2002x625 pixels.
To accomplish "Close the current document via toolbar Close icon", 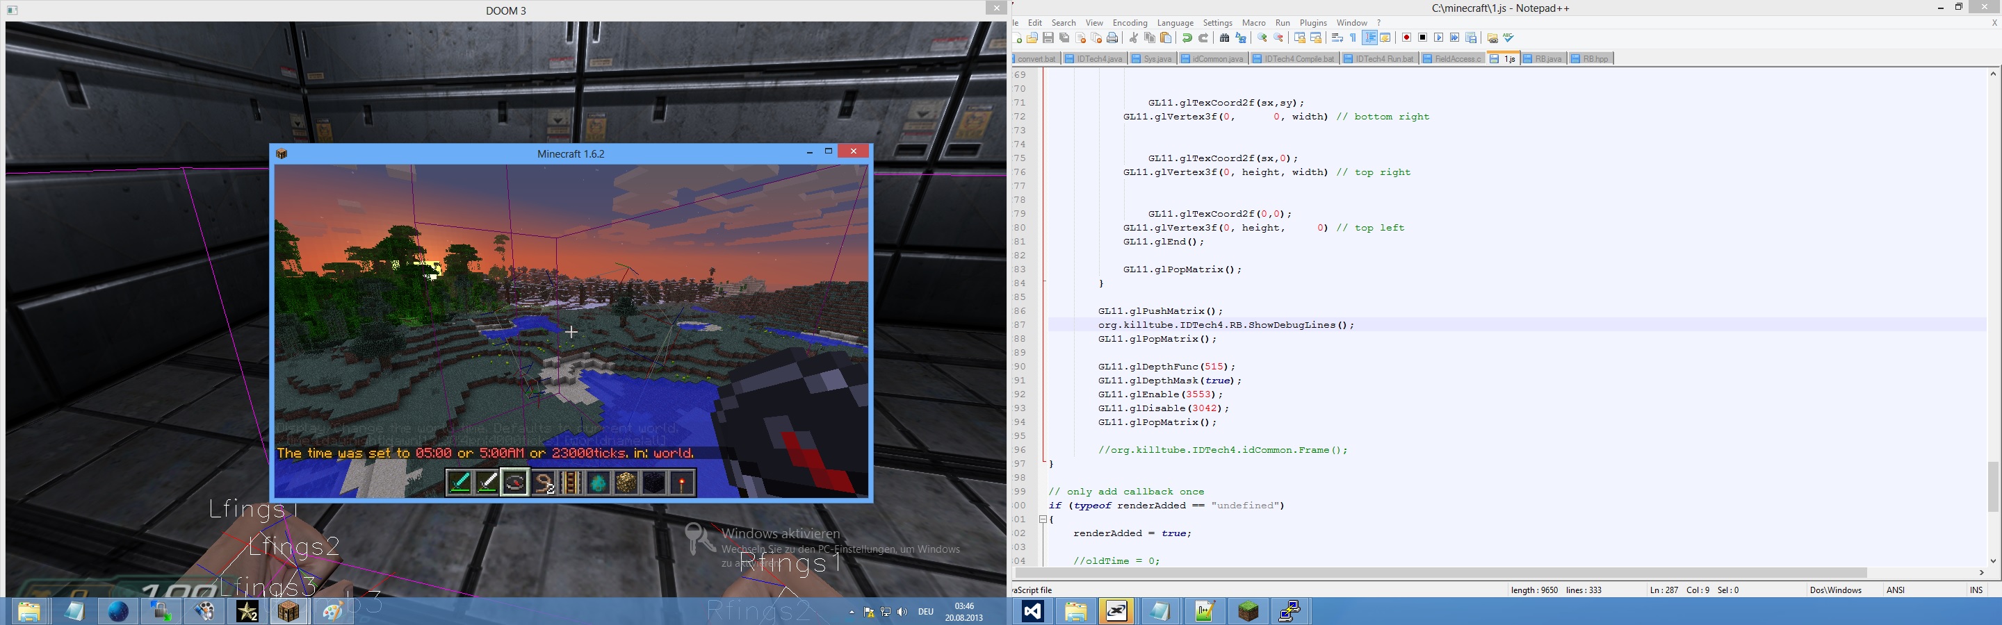I will (x=1081, y=37).
